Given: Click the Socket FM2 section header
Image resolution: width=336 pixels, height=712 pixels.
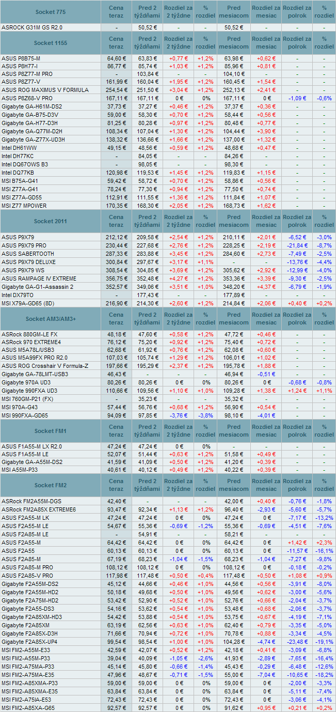Looking at the screenshot, I should tap(51, 485).
